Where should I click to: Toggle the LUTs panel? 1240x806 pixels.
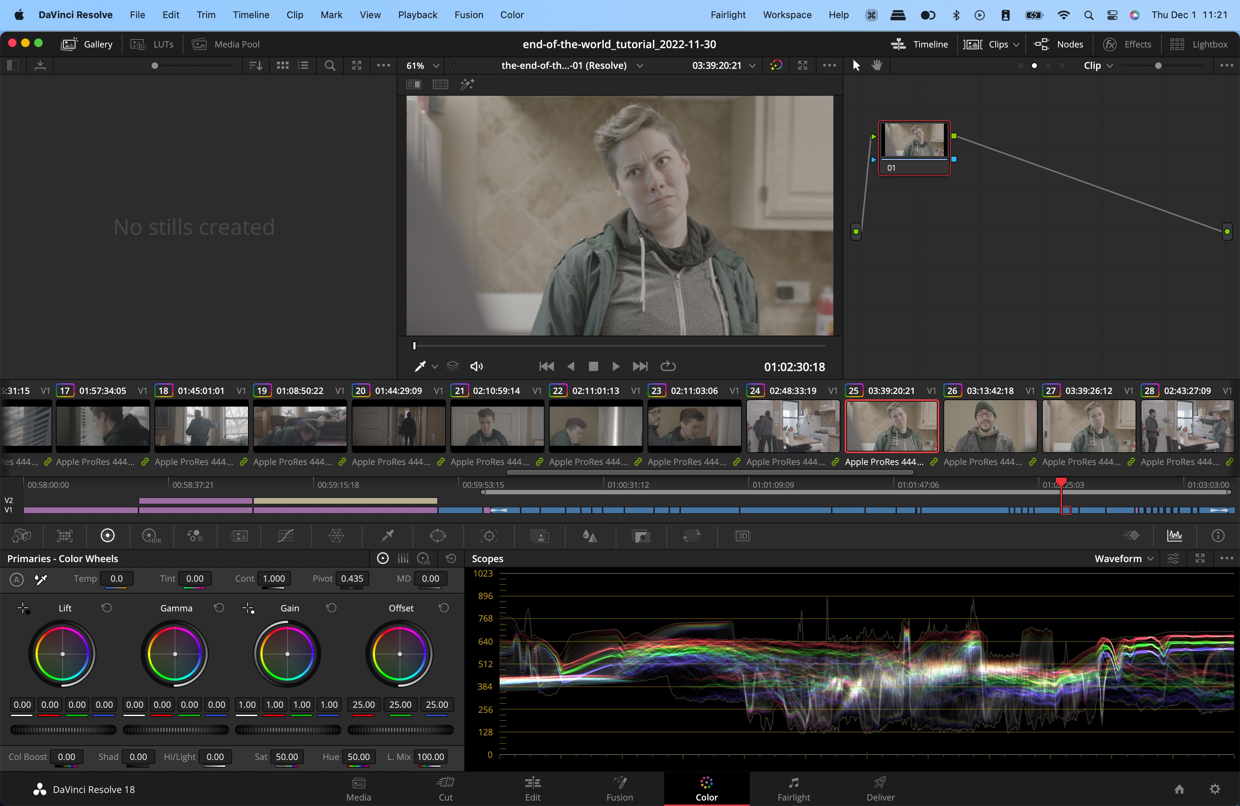(x=152, y=44)
